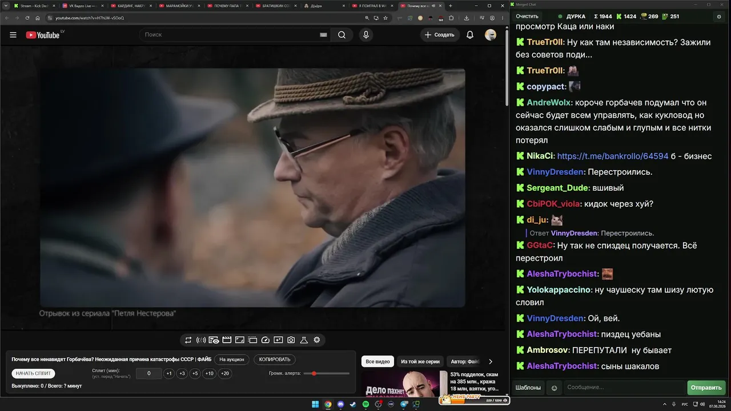
Task: Open Merged Chat settings gear
Action: 719,17
